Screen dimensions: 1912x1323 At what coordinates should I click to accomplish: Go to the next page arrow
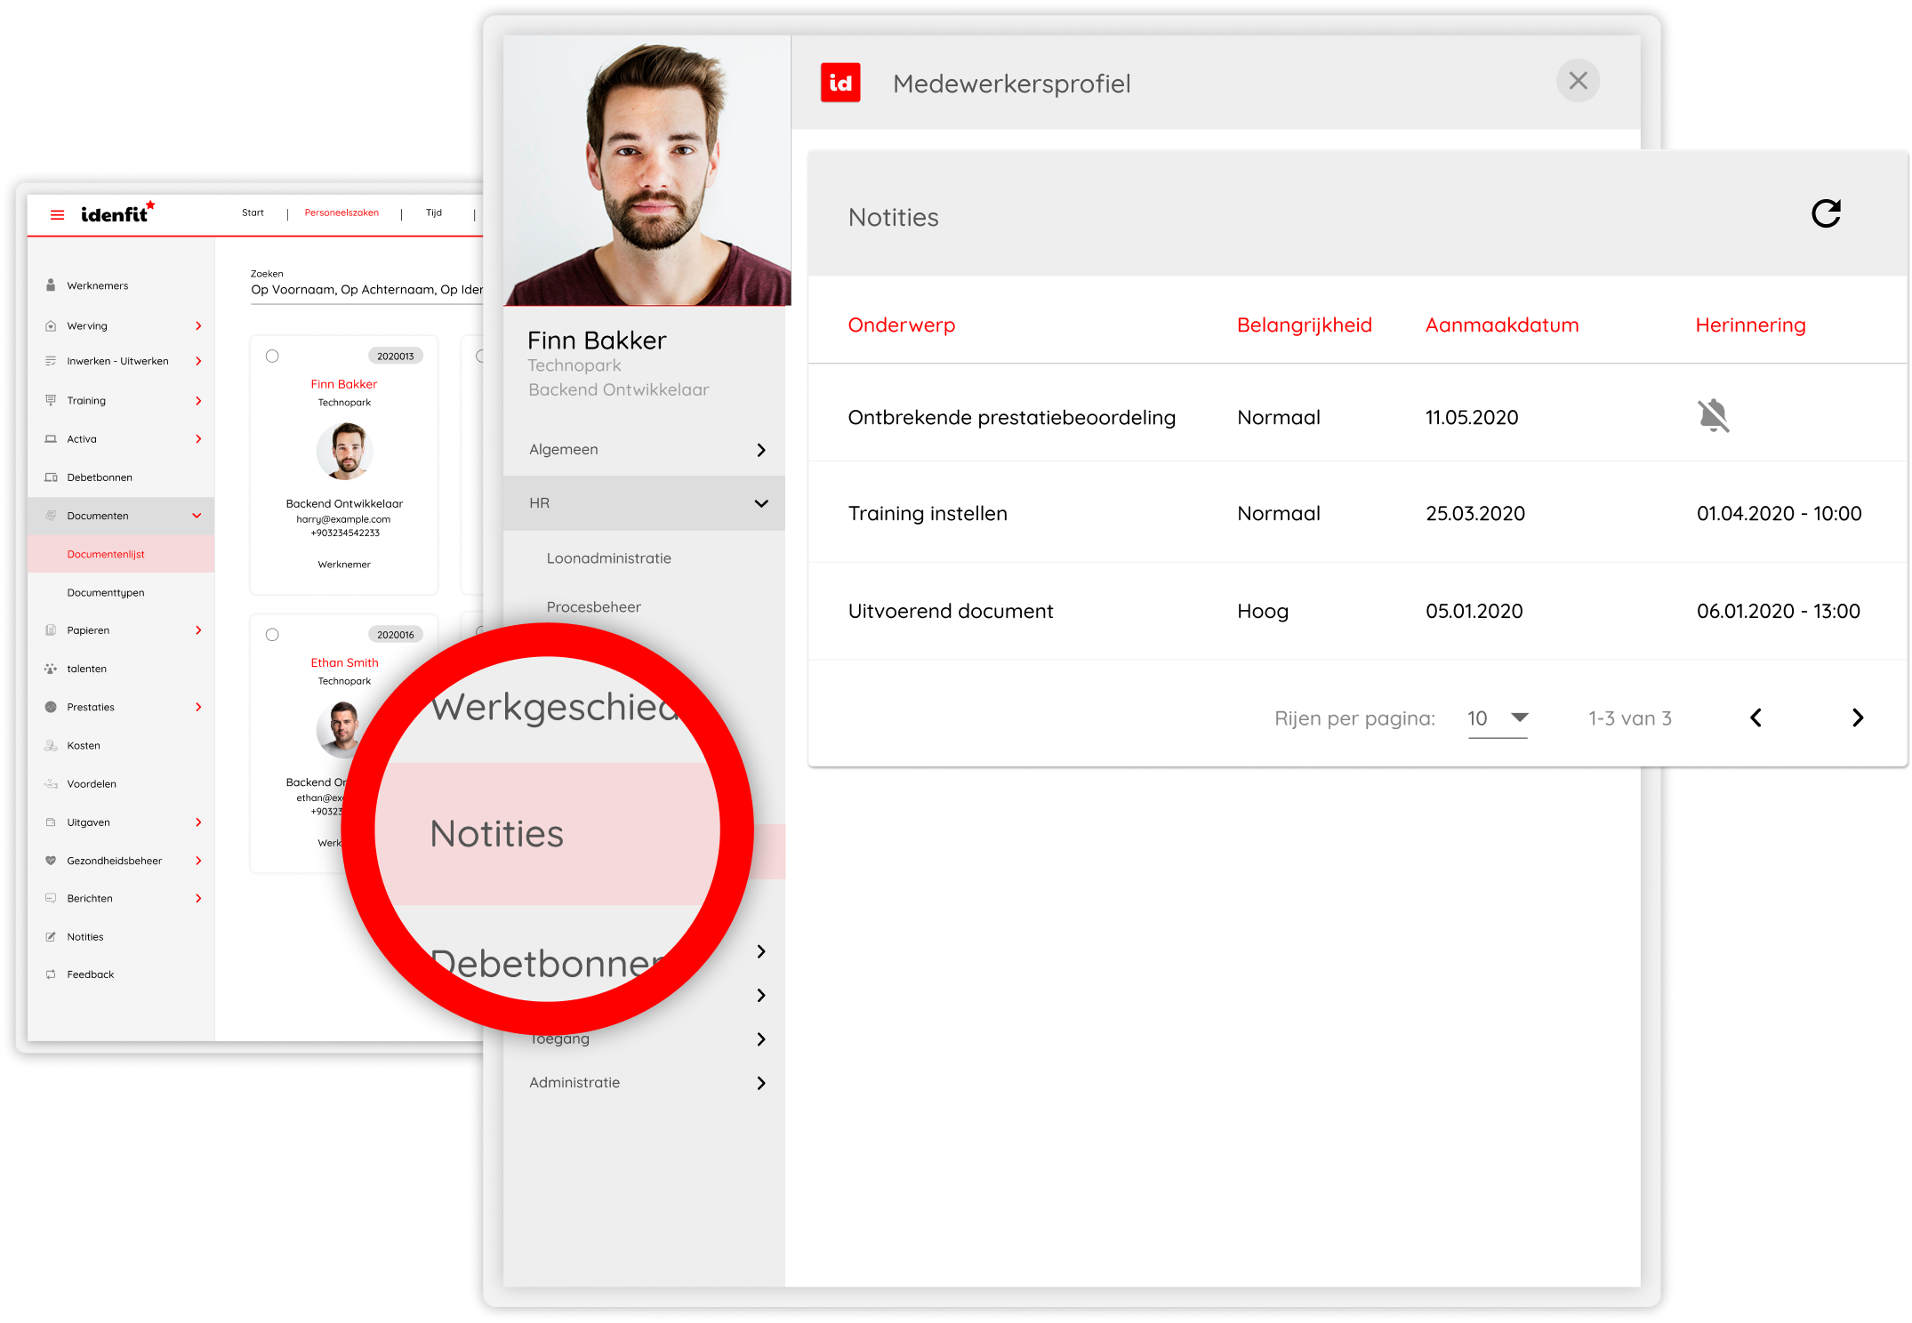1857,718
